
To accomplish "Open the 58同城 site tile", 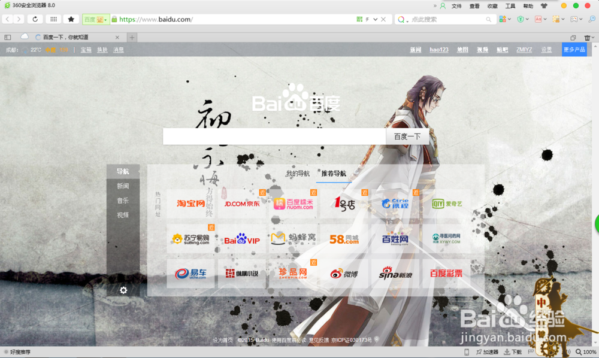I will pyautogui.click(x=344, y=239).
